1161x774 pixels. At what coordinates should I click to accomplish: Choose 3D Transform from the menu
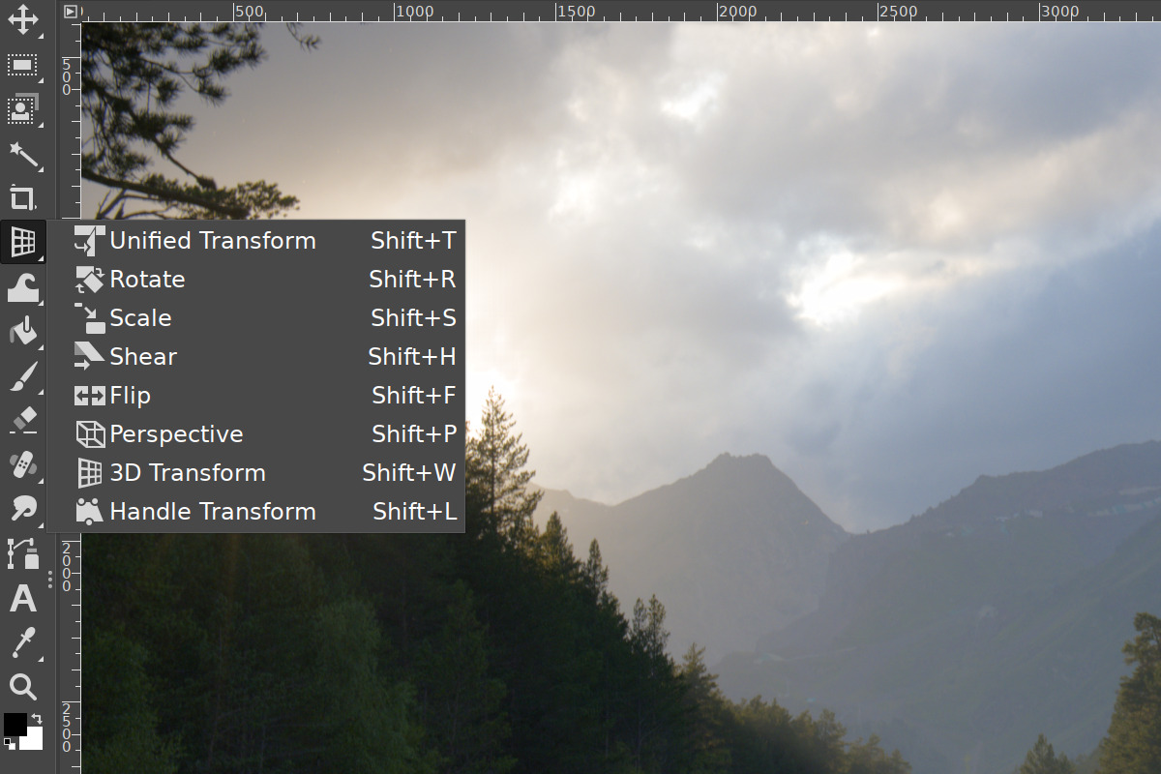pos(189,472)
